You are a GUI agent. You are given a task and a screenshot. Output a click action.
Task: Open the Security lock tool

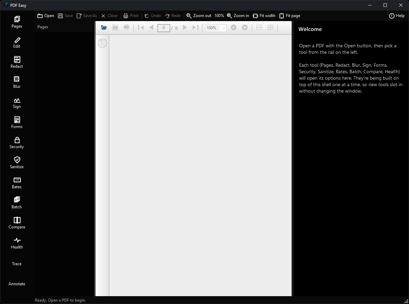tap(17, 143)
